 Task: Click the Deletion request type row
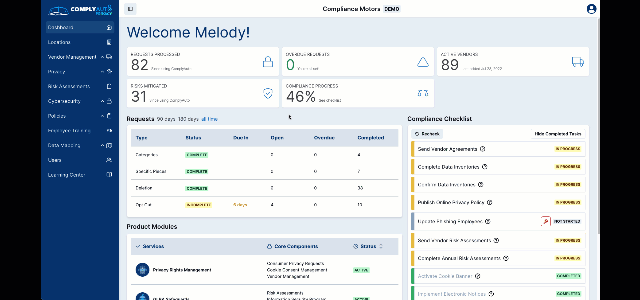click(x=264, y=188)
